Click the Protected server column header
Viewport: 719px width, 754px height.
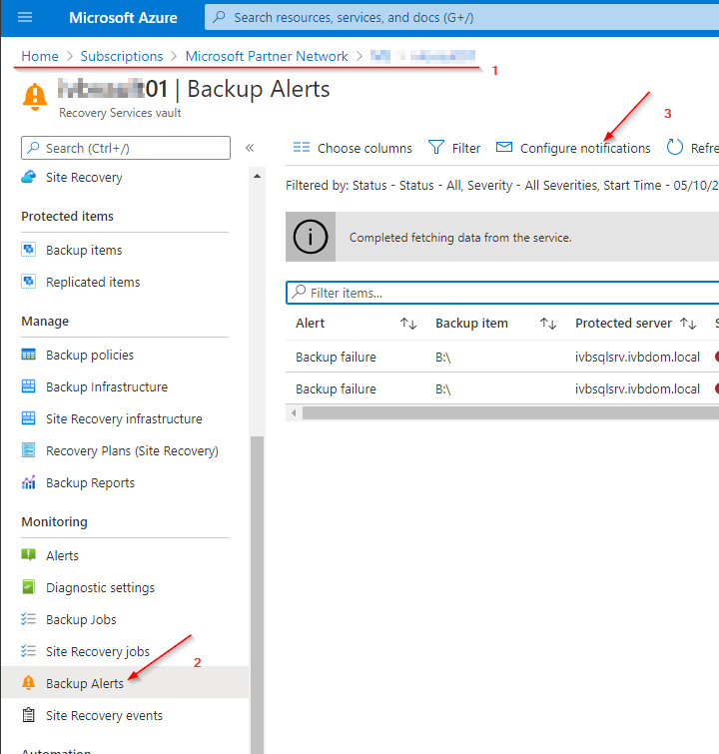623,324
